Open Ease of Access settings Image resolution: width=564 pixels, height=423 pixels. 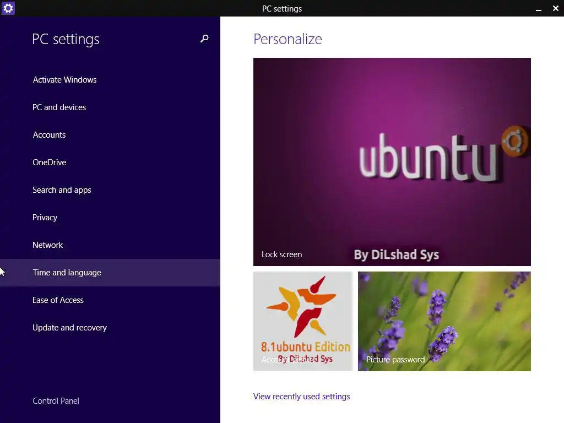[58, 300]
